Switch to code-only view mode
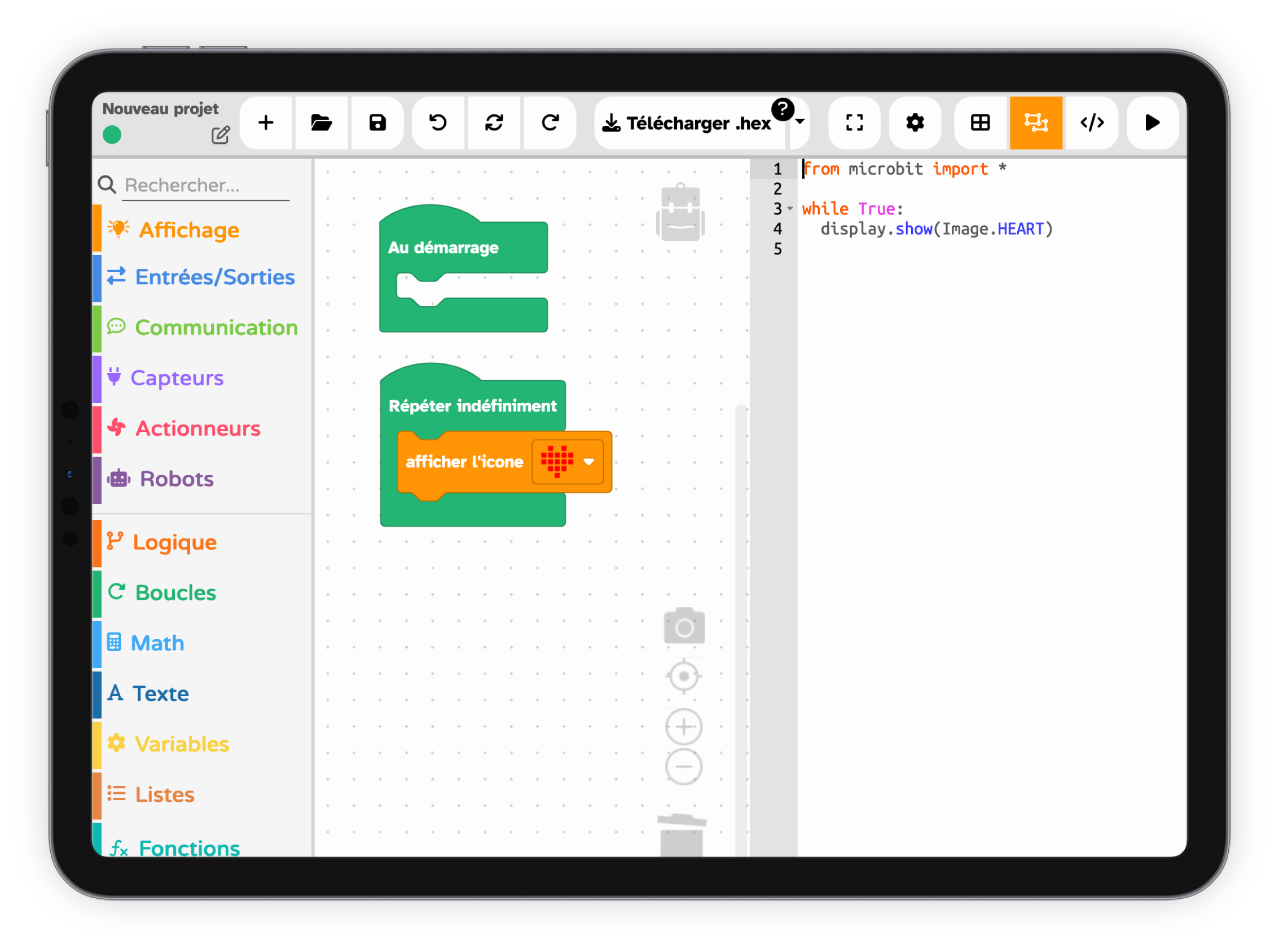Screen dimensions: 1279x949 [x=1092, y=122]
